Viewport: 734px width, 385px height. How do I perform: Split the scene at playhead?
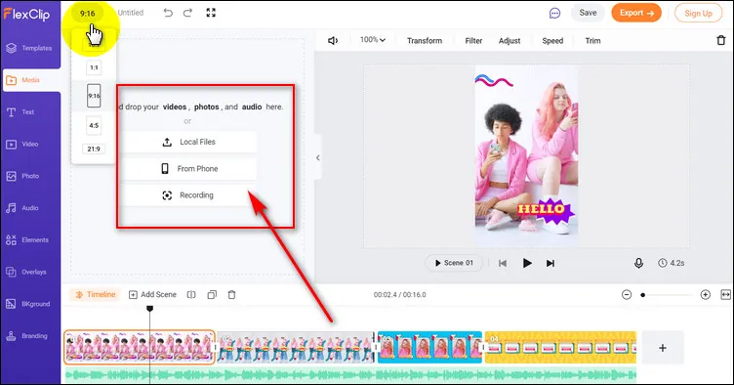click(191, 294)
